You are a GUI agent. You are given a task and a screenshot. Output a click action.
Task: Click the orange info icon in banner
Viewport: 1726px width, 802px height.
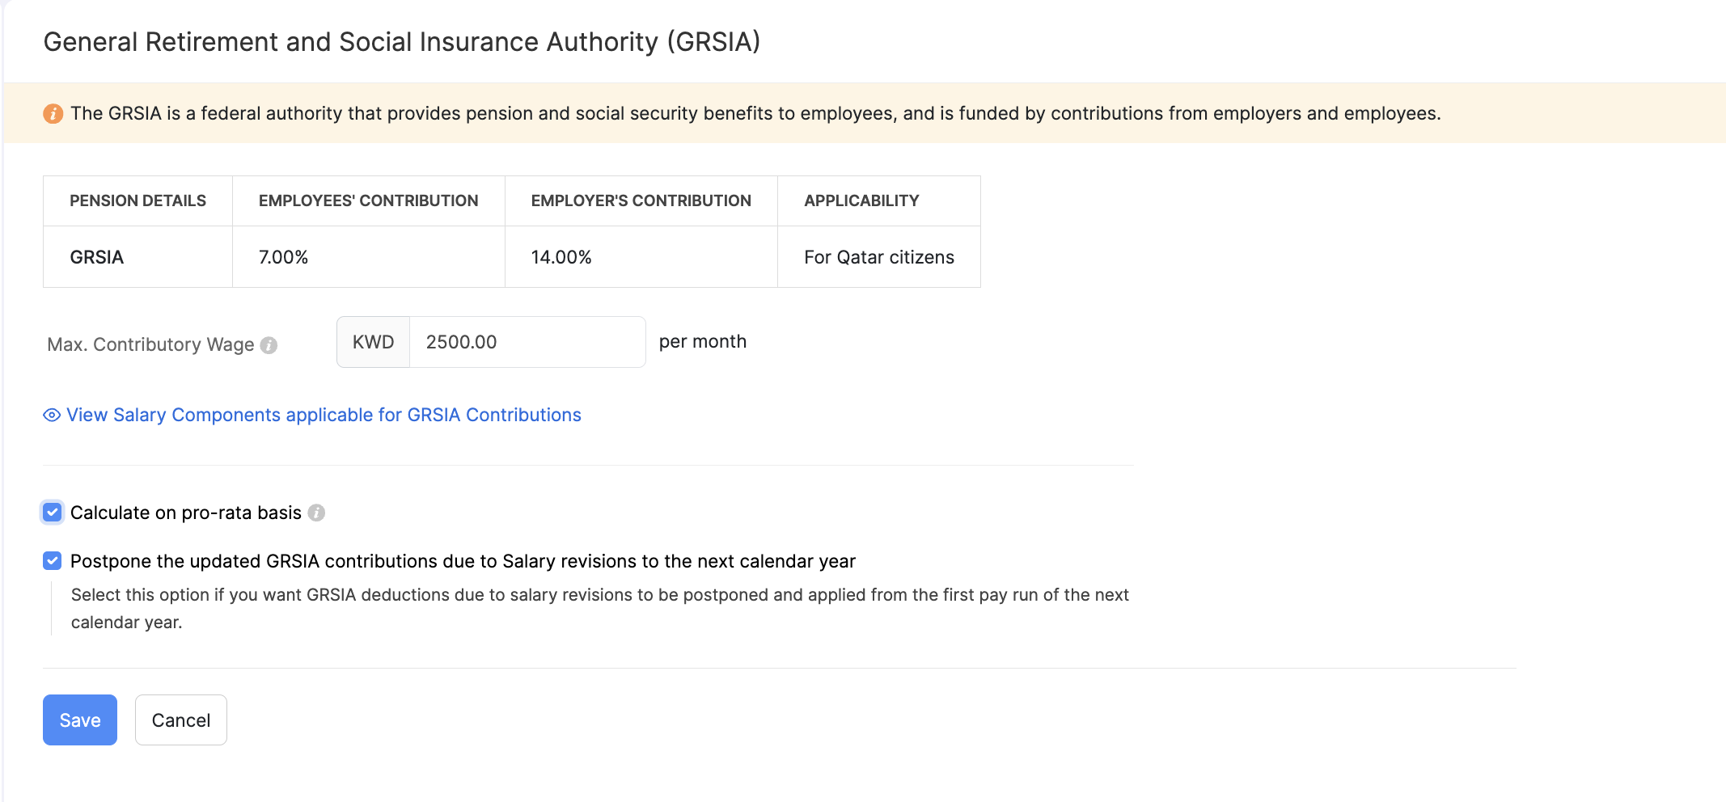pos(53,114)
